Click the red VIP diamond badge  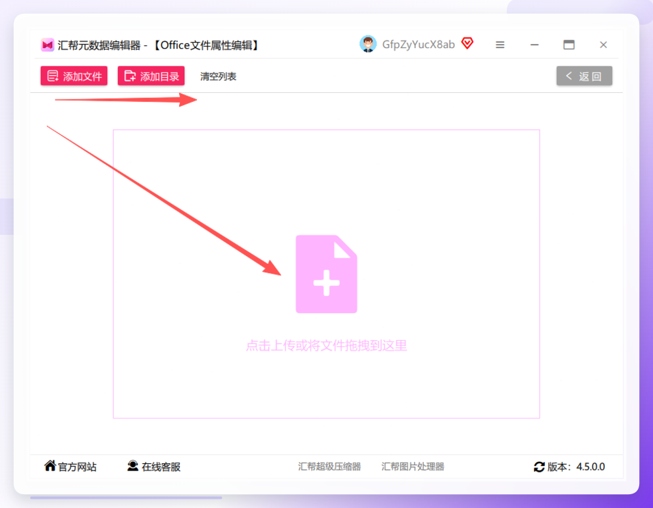[467, 43]
